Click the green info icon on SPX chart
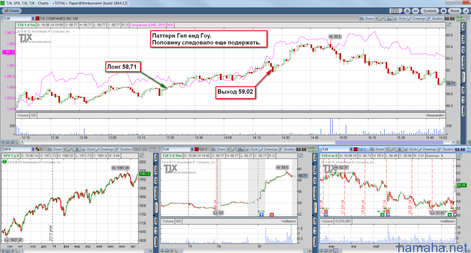Image resolution: width=471 pixels, height=253 pixels. [x=4, y=162]
